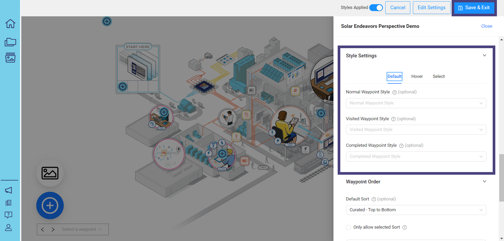
Task: Check Only allow selected Sort checkbox
Action: [348, 227]
